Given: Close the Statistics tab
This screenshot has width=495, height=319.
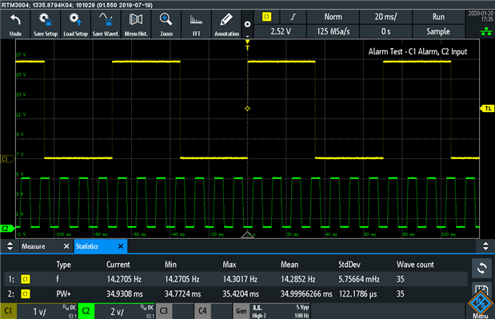Looking at the screenshot, I should click(x=121, y=246).
